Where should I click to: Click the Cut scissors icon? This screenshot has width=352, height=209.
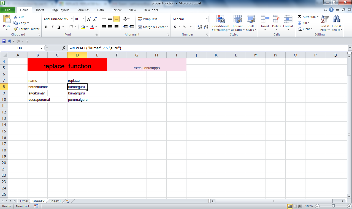[15, 17]
